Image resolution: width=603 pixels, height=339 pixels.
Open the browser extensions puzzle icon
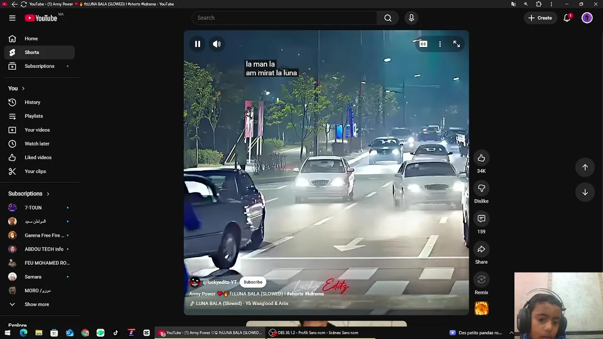(x=539, y=4)
